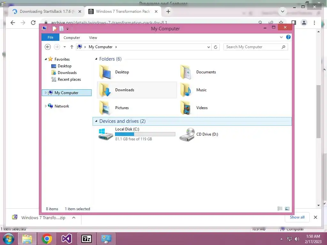Viewport: 327px width, 245px height.
Task: Click Chrome bookmark star icon
Action: tap(281, 23)
